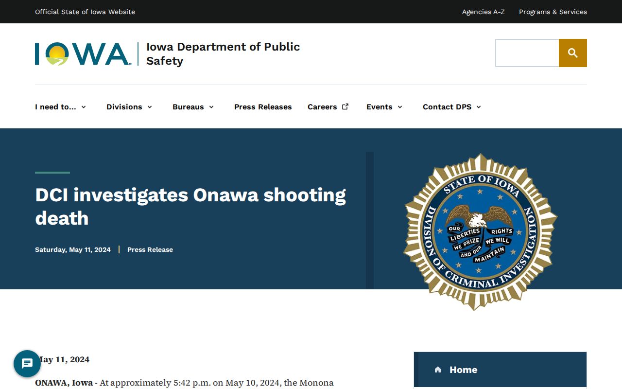Click the Press Release label

point(150,249)
